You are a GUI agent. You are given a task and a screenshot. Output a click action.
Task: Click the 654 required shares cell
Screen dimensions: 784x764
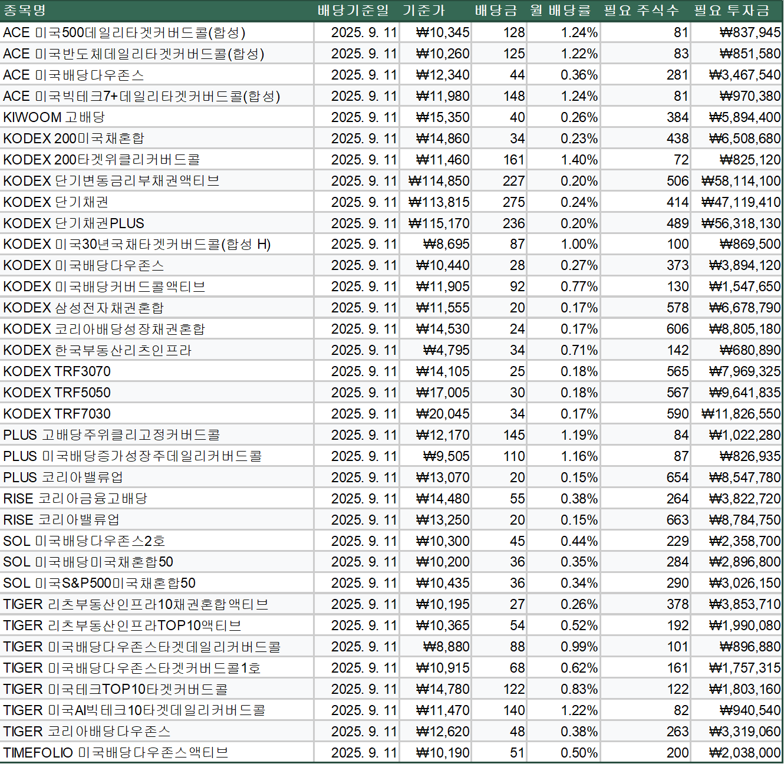pyautogui.click(x=645, y=477)
